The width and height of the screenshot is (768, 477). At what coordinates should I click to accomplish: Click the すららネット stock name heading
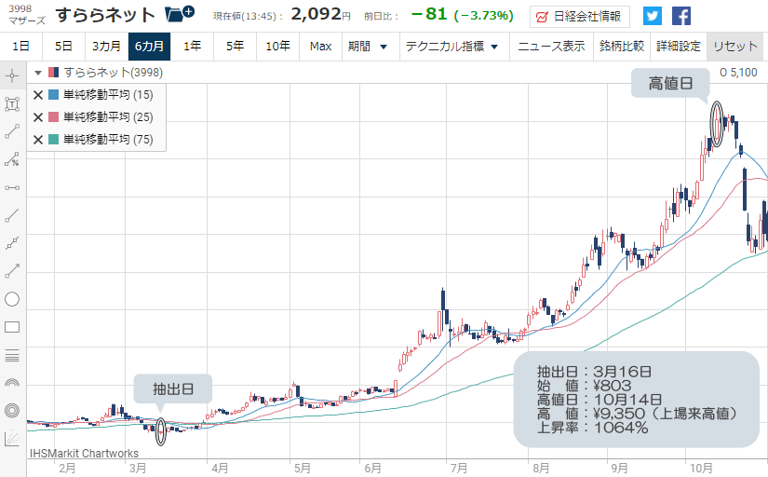tap(106, 15)
